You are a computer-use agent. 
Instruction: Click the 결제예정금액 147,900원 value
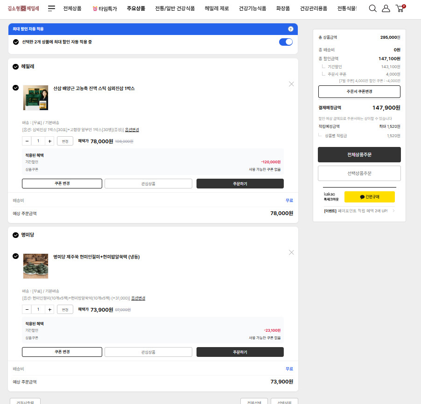[386, 108]
